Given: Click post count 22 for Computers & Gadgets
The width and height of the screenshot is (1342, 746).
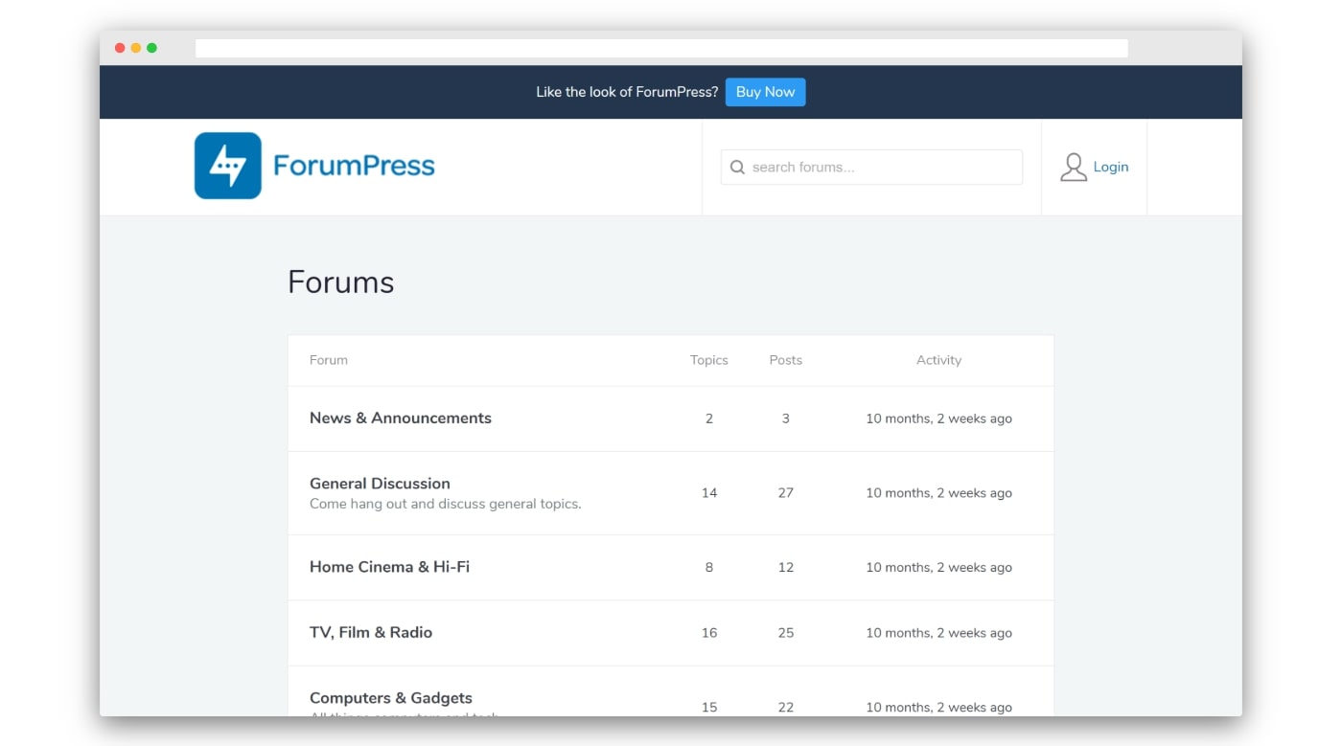Looking at the screenshot, I should click(x=786, y=708).
